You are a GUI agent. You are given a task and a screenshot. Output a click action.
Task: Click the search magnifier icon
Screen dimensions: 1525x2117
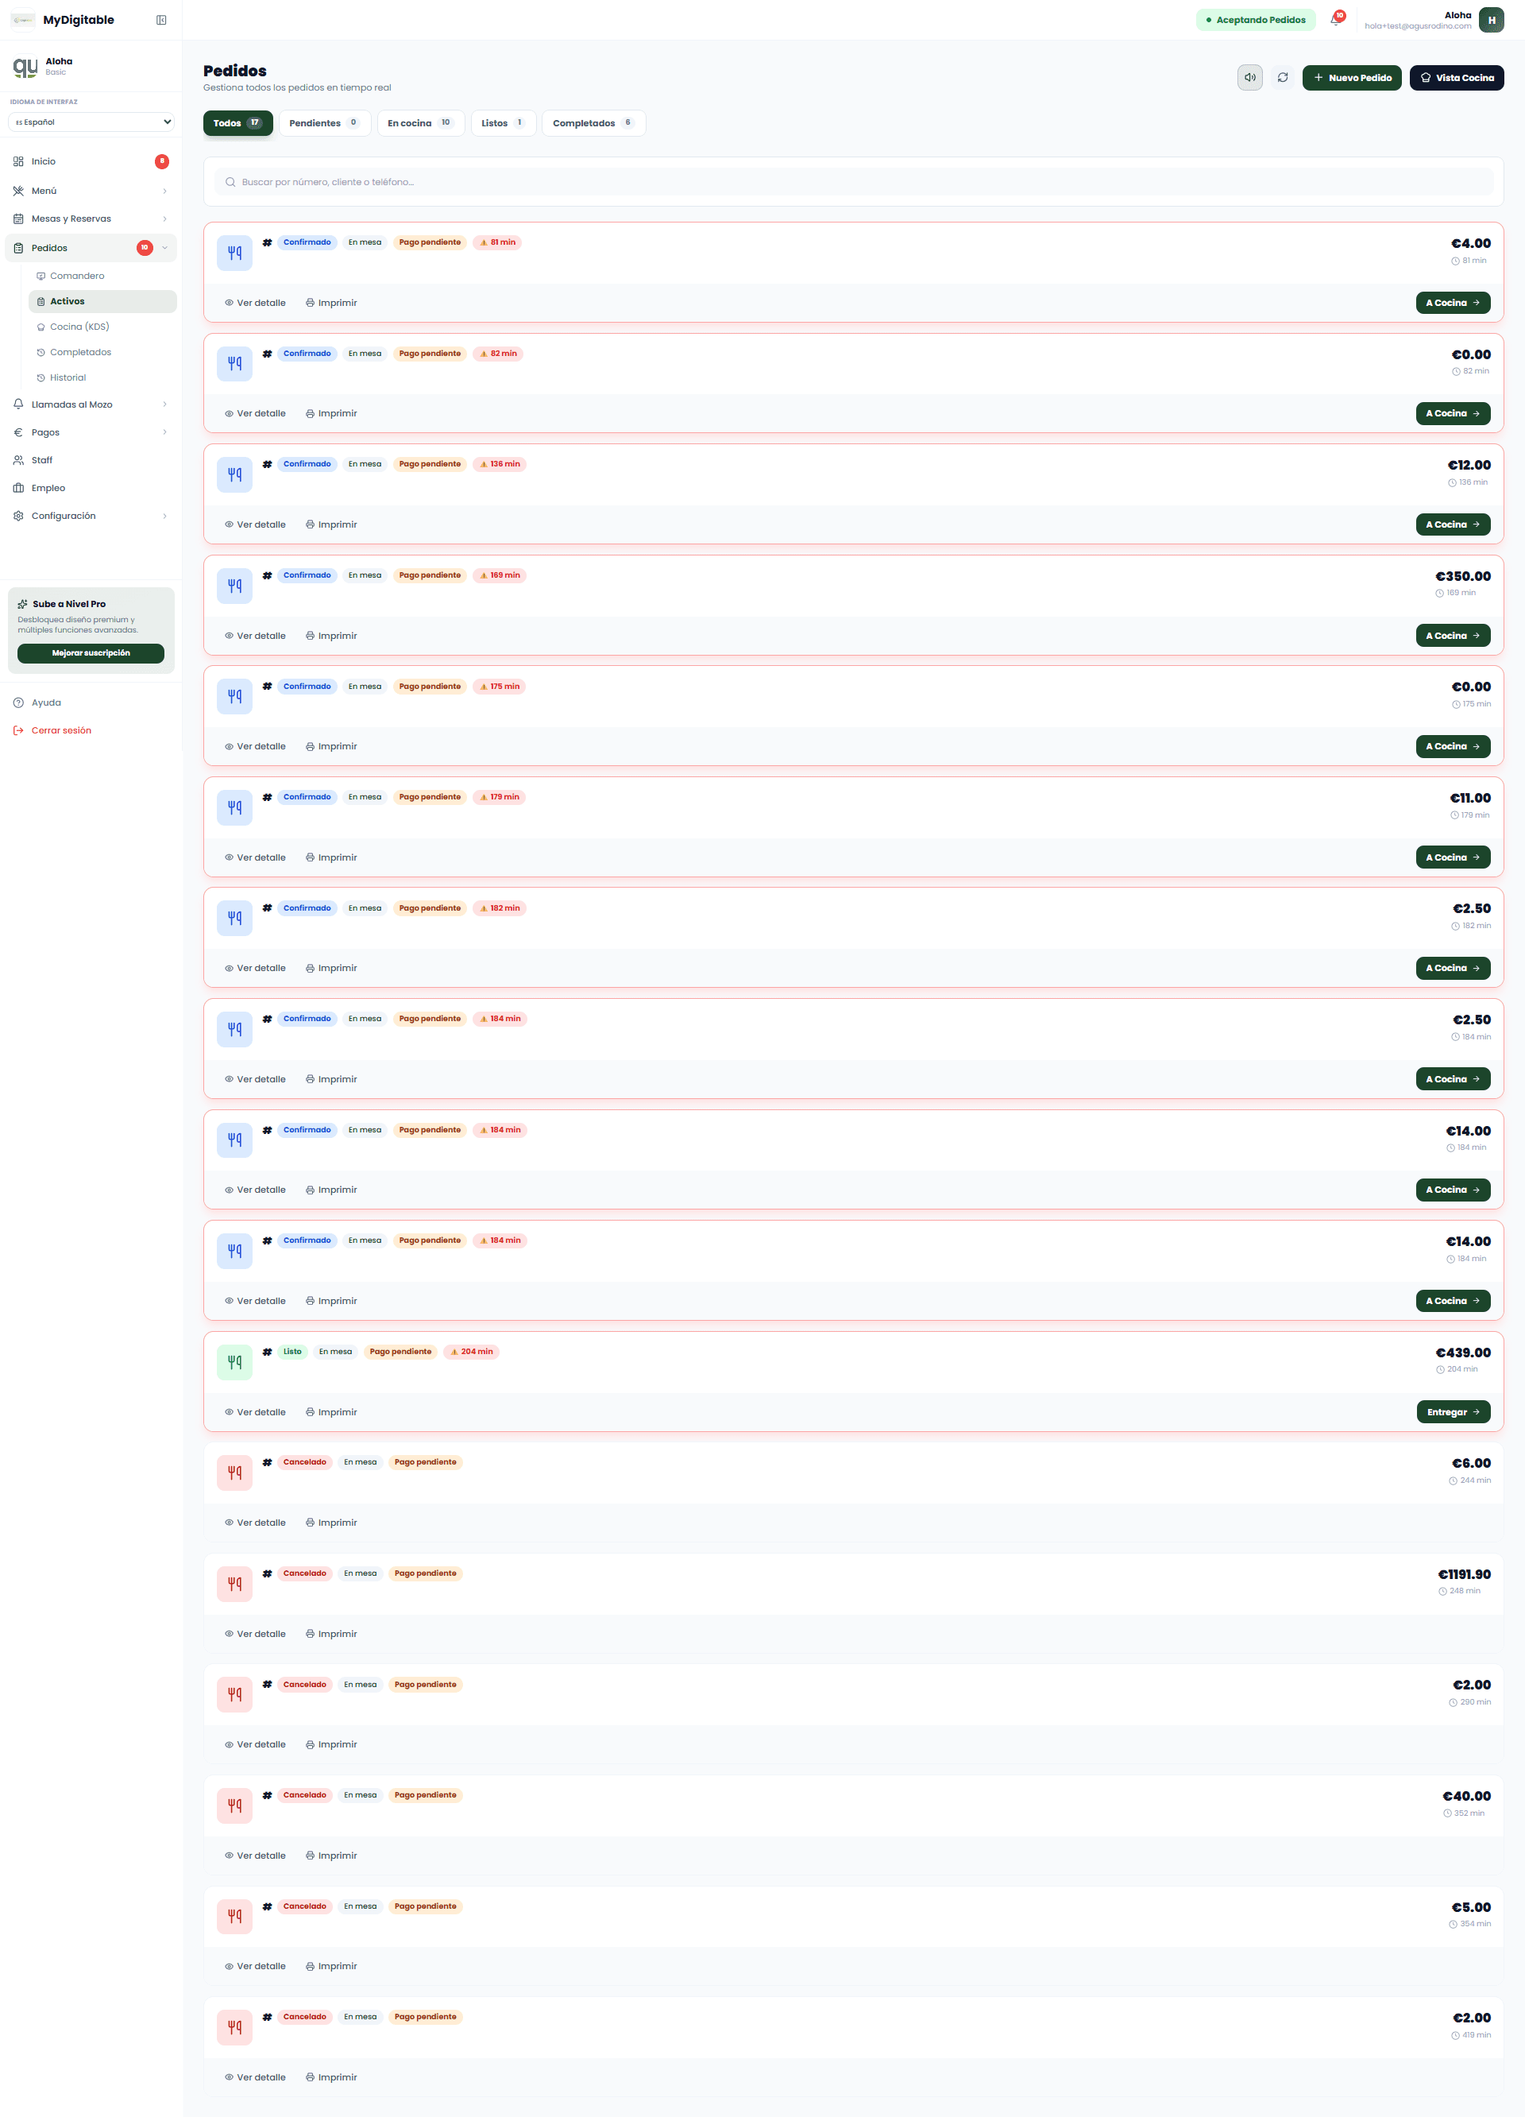coord(230,182)
